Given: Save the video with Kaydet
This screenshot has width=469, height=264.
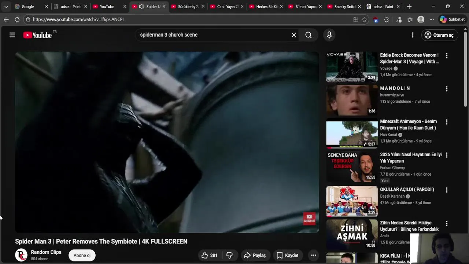Looking at the screenshot, I should click(x=288, y=255).
